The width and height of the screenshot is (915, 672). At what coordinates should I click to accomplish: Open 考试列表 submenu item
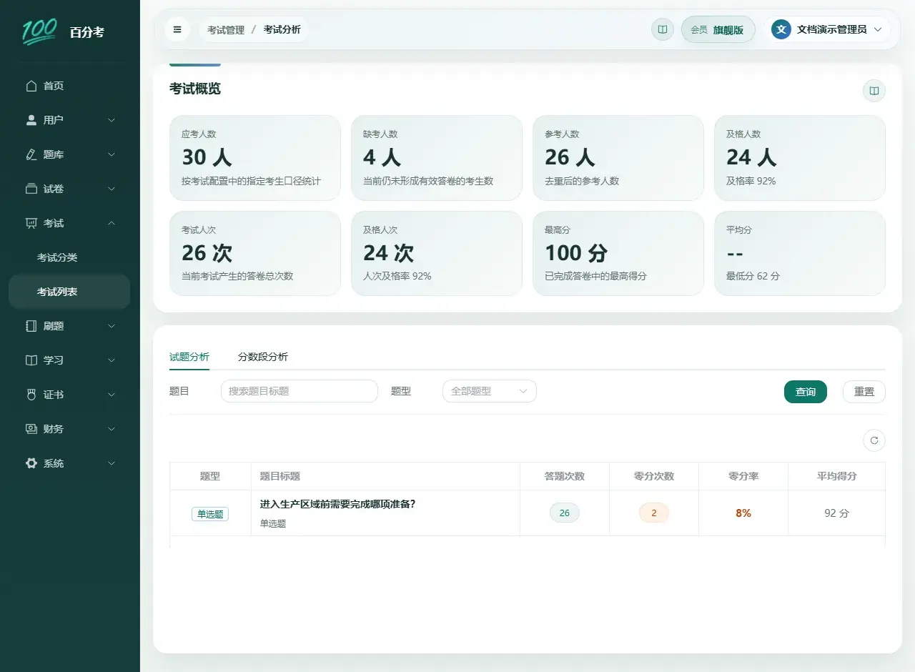[x=69, y=292]
